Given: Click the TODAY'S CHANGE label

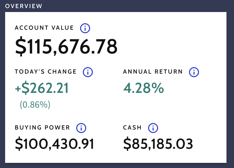Looking at the screenshot, I should 46,72.
